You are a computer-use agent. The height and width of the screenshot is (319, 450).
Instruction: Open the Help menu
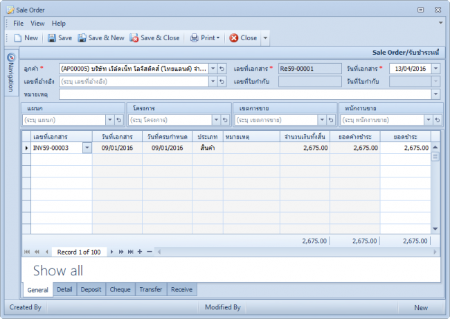coord(59,24)
